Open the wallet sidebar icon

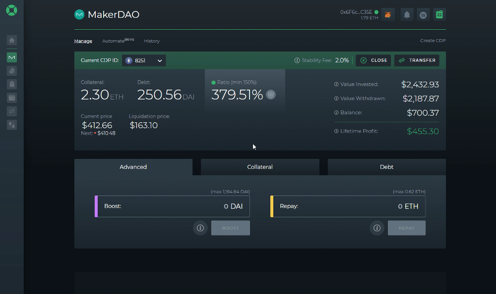[12, 98]
